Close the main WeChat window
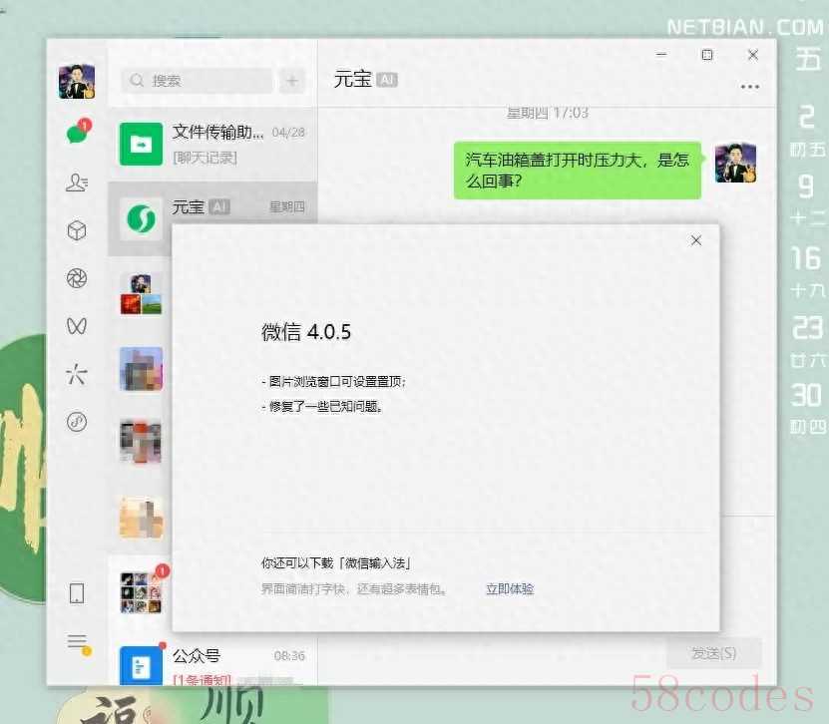Image resolution: width=829 pixels, height=724 pixels. coord(753,55)
